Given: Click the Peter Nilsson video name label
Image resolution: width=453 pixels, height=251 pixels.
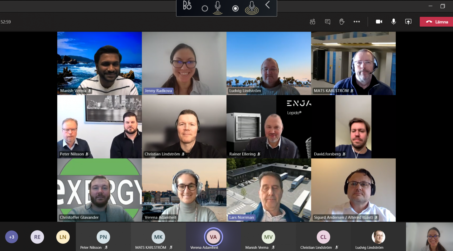Looking at the screenshot, I should pos(72,154).
